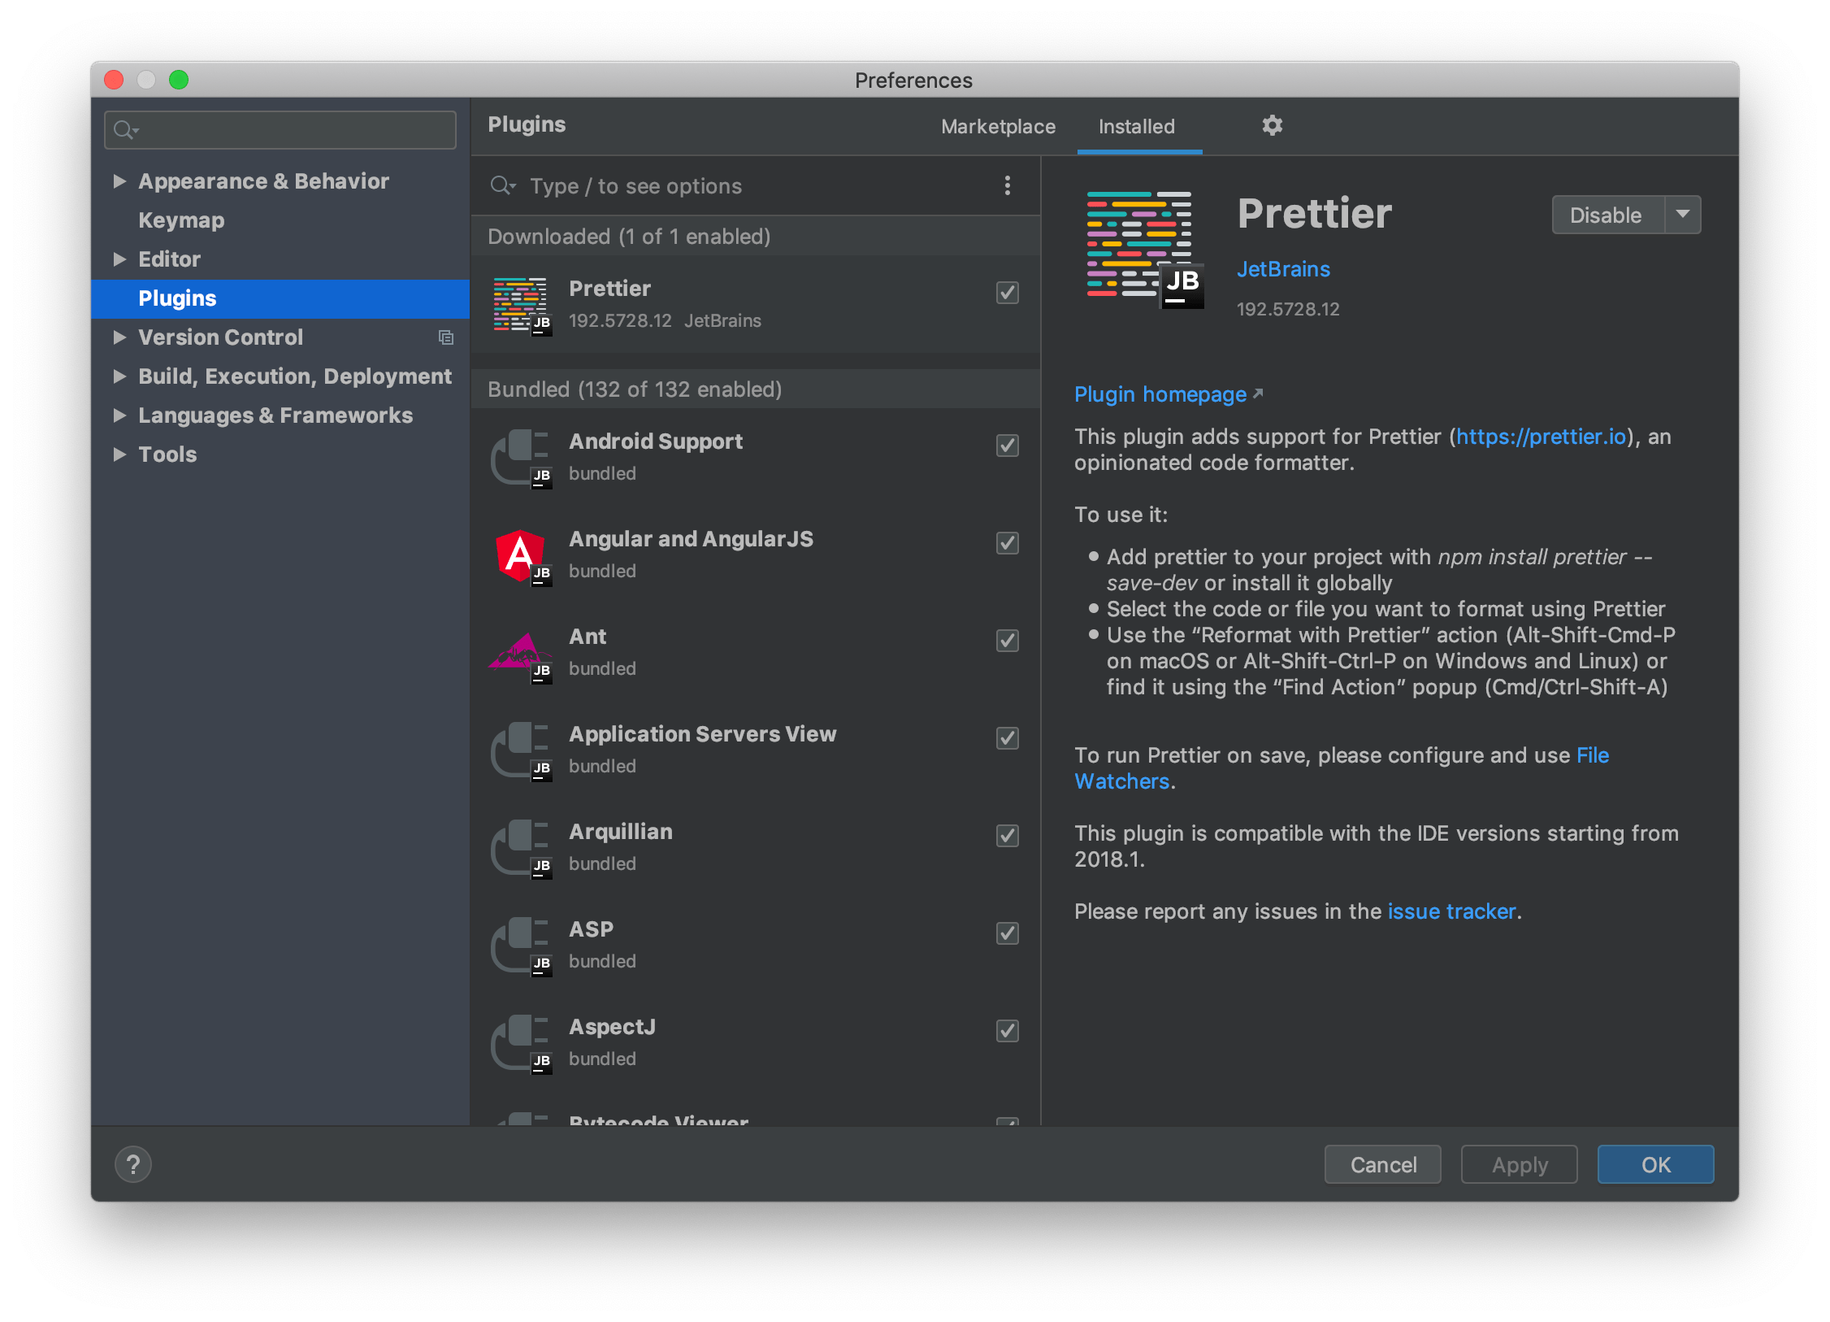Viewport: 1830px width, 1322px height.
Task: Uncheck the Angular and AngularJS checkbox
Action: click(1007, 543)
